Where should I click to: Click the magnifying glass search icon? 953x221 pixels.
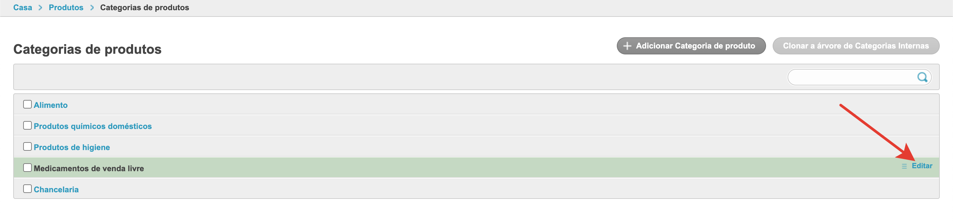(x=922, y=77)
